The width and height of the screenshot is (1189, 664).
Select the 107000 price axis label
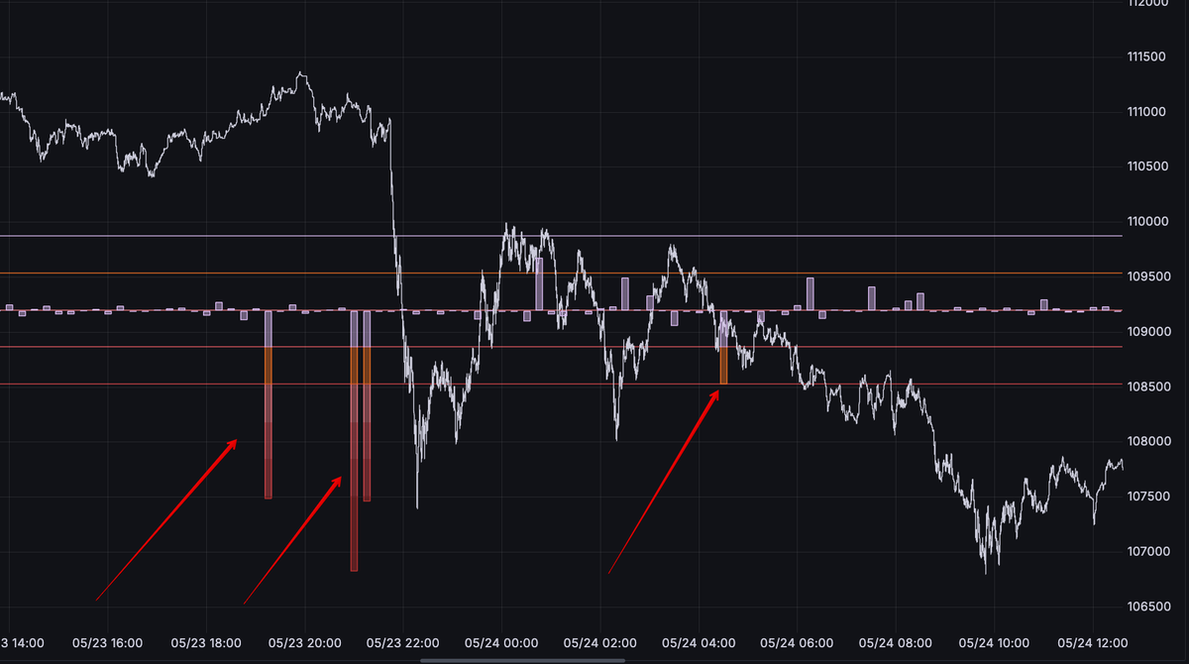tap(1146, 551)
